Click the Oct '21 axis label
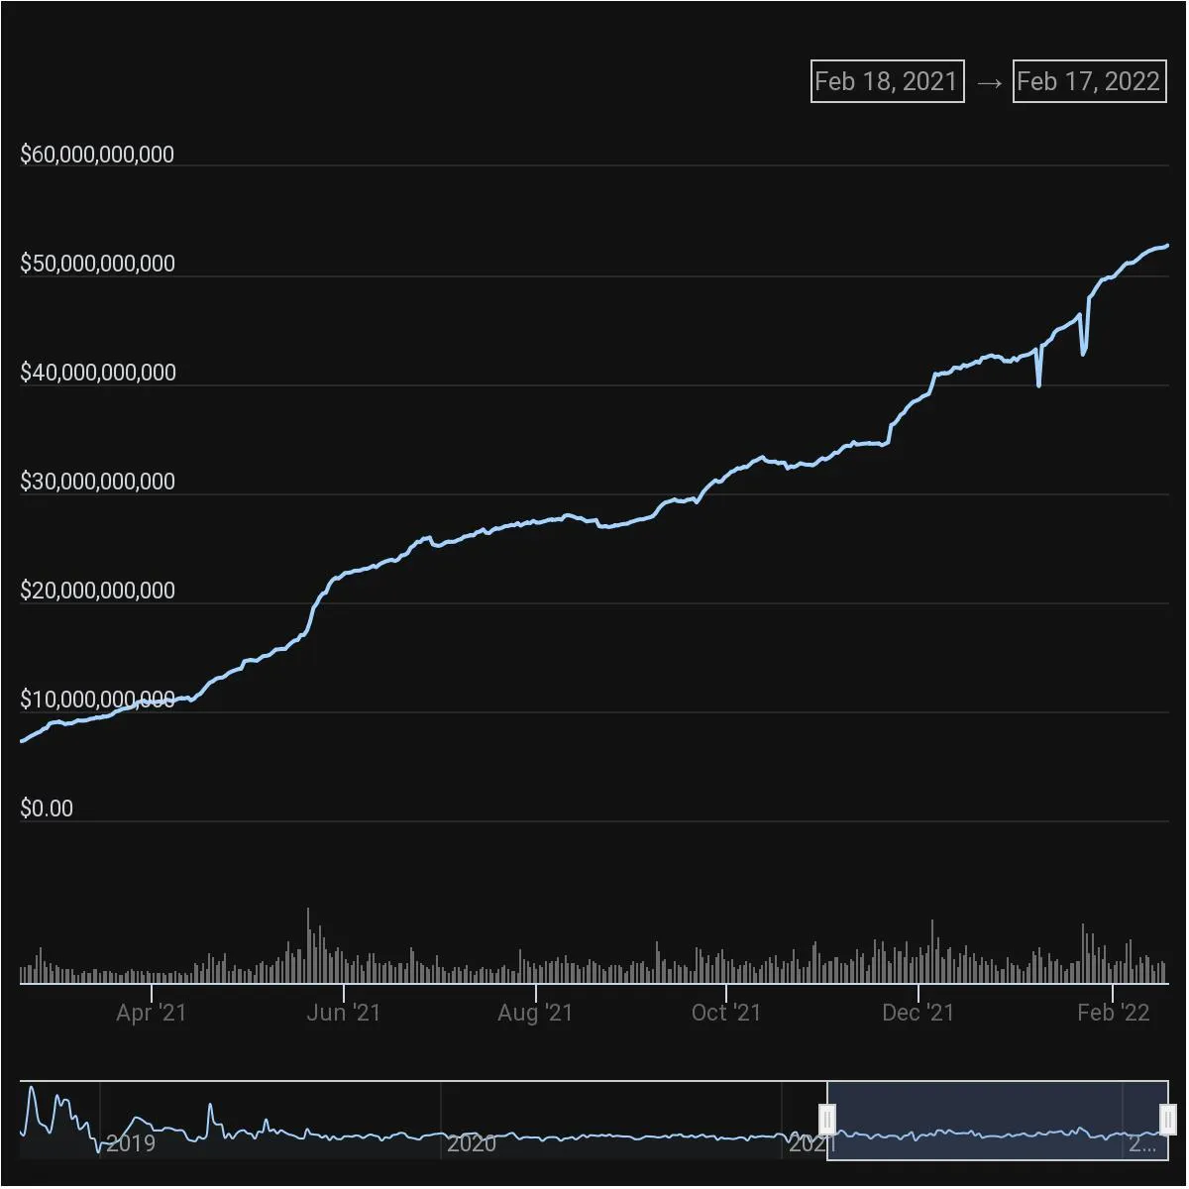 (x=726, y=1013)
